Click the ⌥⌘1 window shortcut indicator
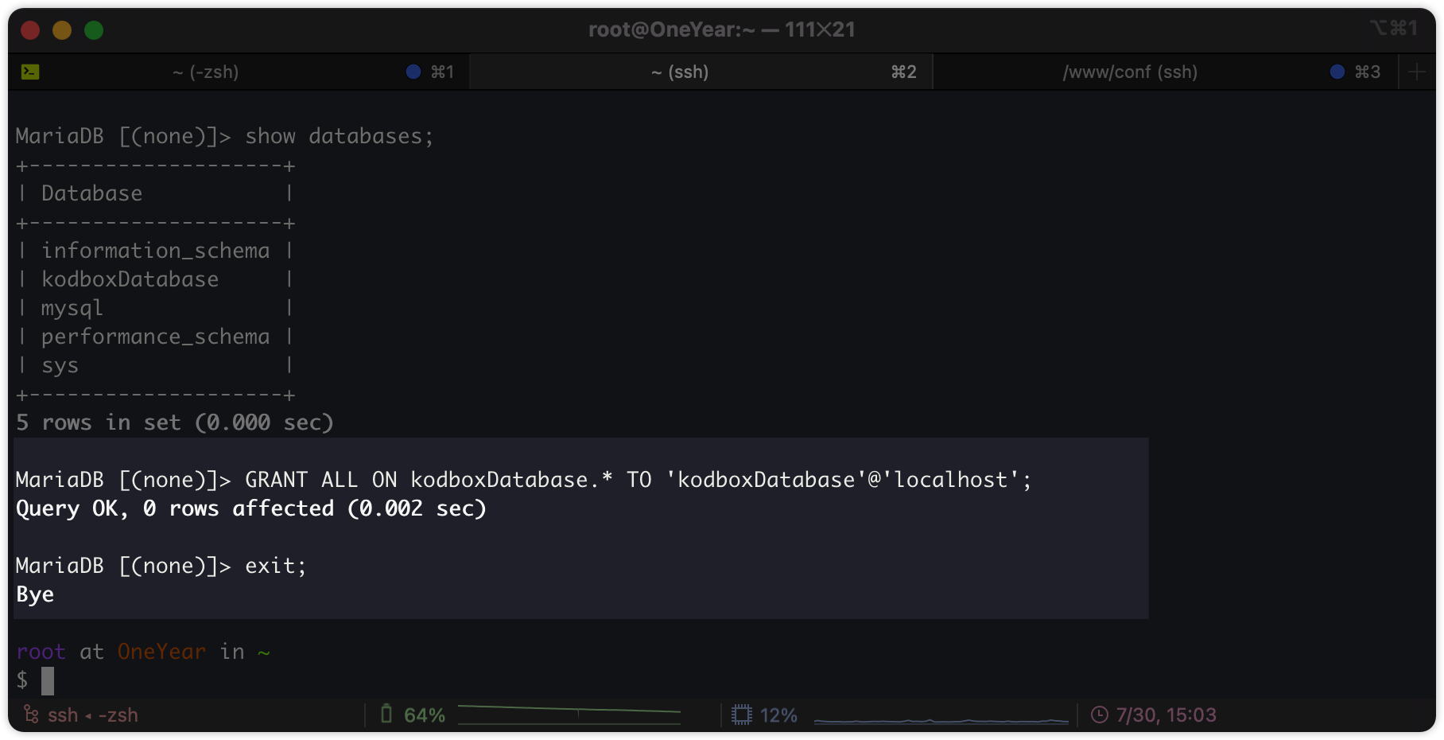Screen dimensions: 1444x740 pos(1393,29)
